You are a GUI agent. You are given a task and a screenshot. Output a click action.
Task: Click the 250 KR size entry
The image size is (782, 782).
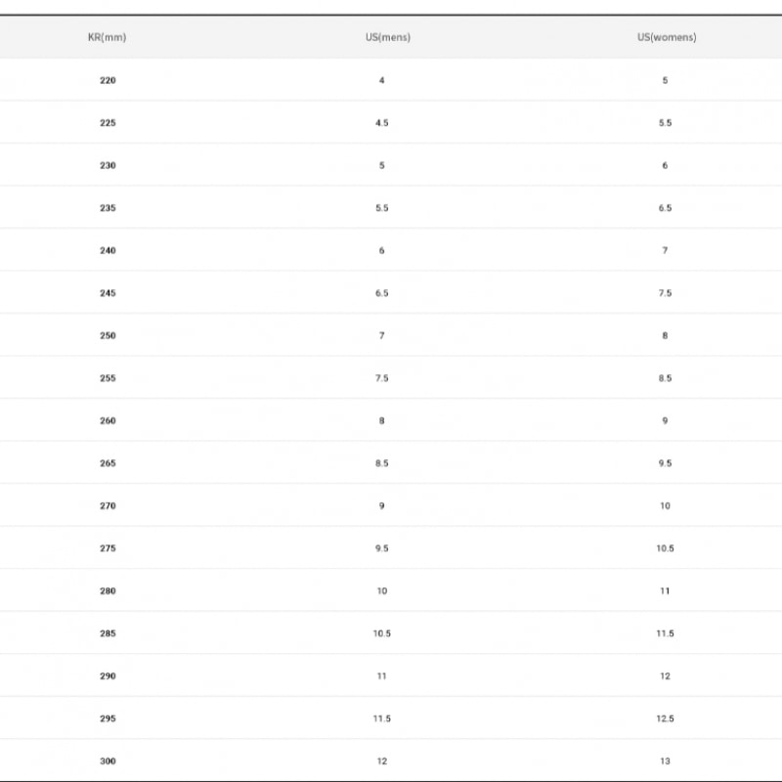[x=108, y=335]
